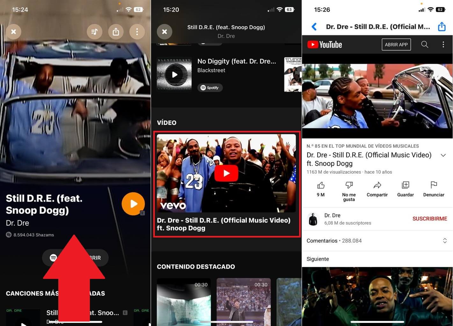Tap Blackstreet artist name
The height and width of the screenshot is (326, 453).
coord(211,70)
